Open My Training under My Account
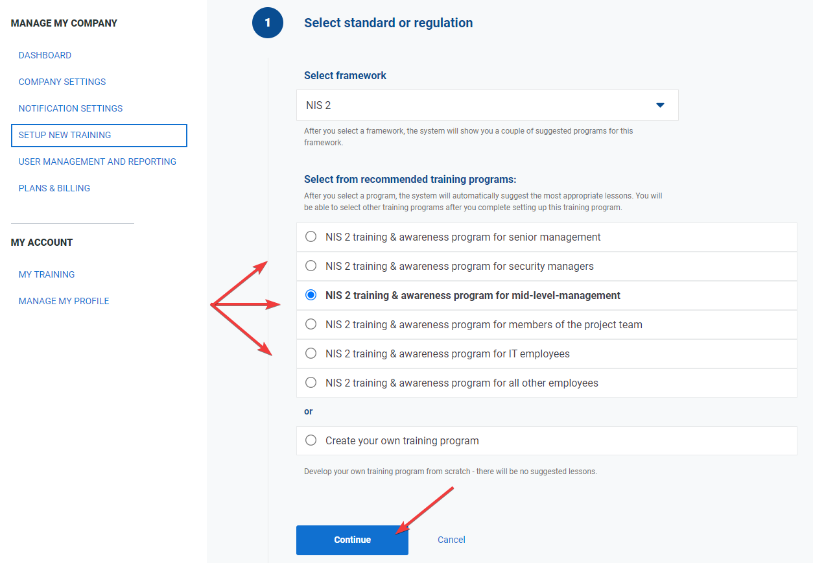The width and height of the screenshot is (813, 563). coord(47,274)
